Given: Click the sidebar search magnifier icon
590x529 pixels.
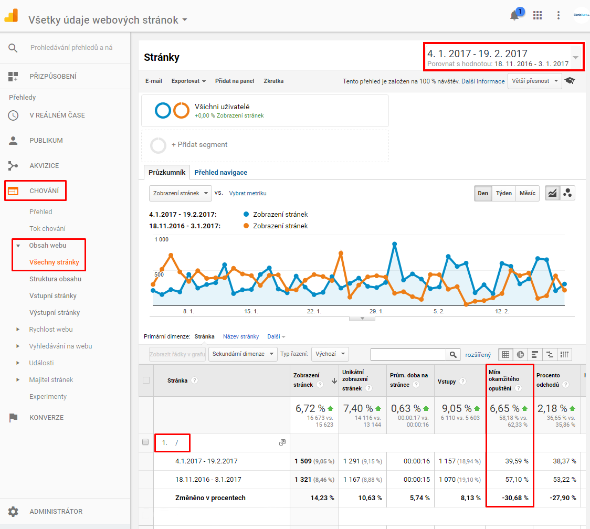Looking at the screenshot, I should pos(13,48).
